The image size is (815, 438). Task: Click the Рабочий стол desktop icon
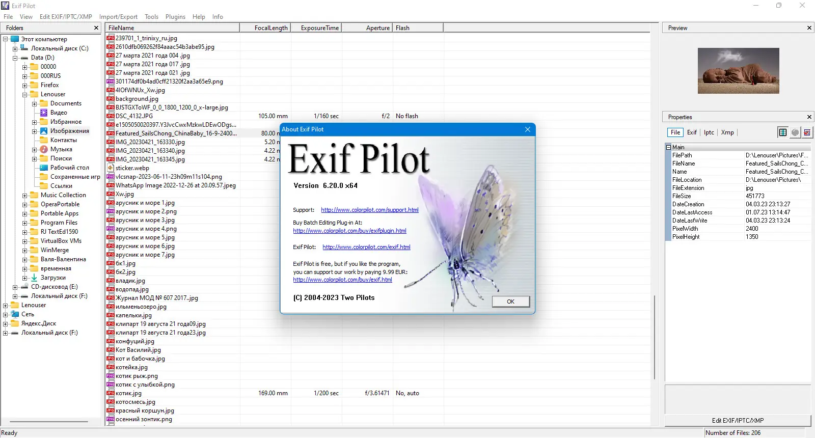44,168
